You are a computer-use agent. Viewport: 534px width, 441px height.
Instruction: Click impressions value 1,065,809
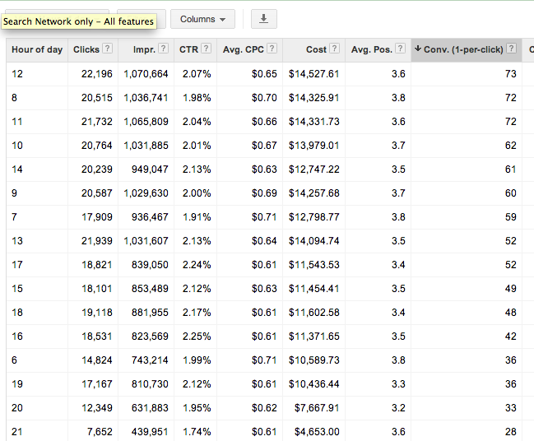pos(146,122)
